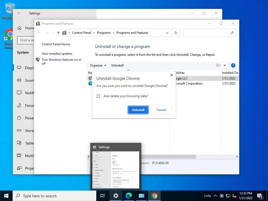Click the network tray icon
268x201 pixels.
[228, 196]
